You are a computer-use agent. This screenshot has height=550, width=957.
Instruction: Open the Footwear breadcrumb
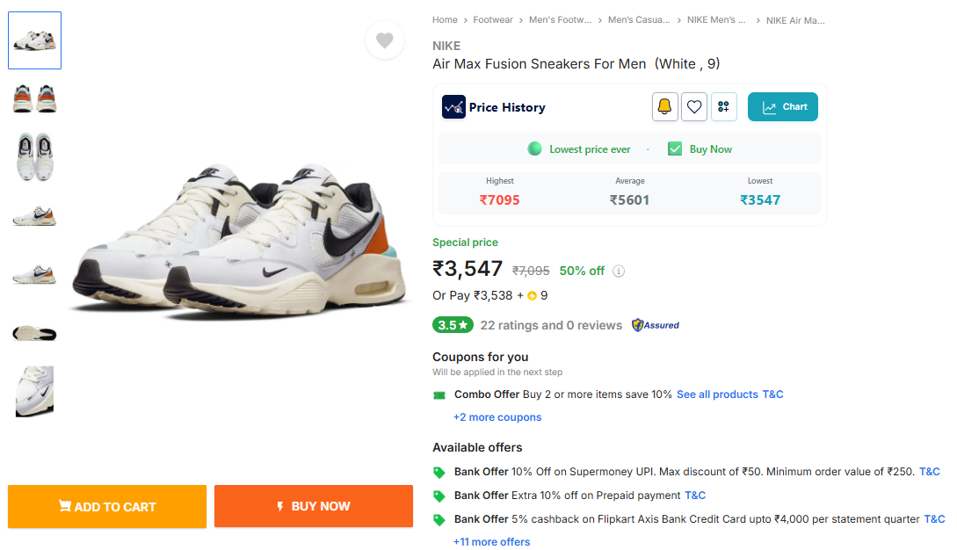pyautogui.click(x=493, y=20)
